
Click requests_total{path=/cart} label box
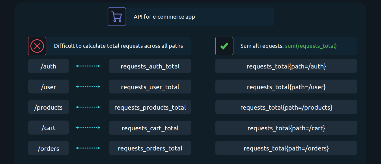coord(286,128)
